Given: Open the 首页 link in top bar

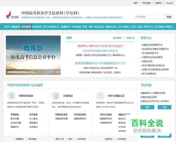Looking at the screenshot, I should pos(136,3).
